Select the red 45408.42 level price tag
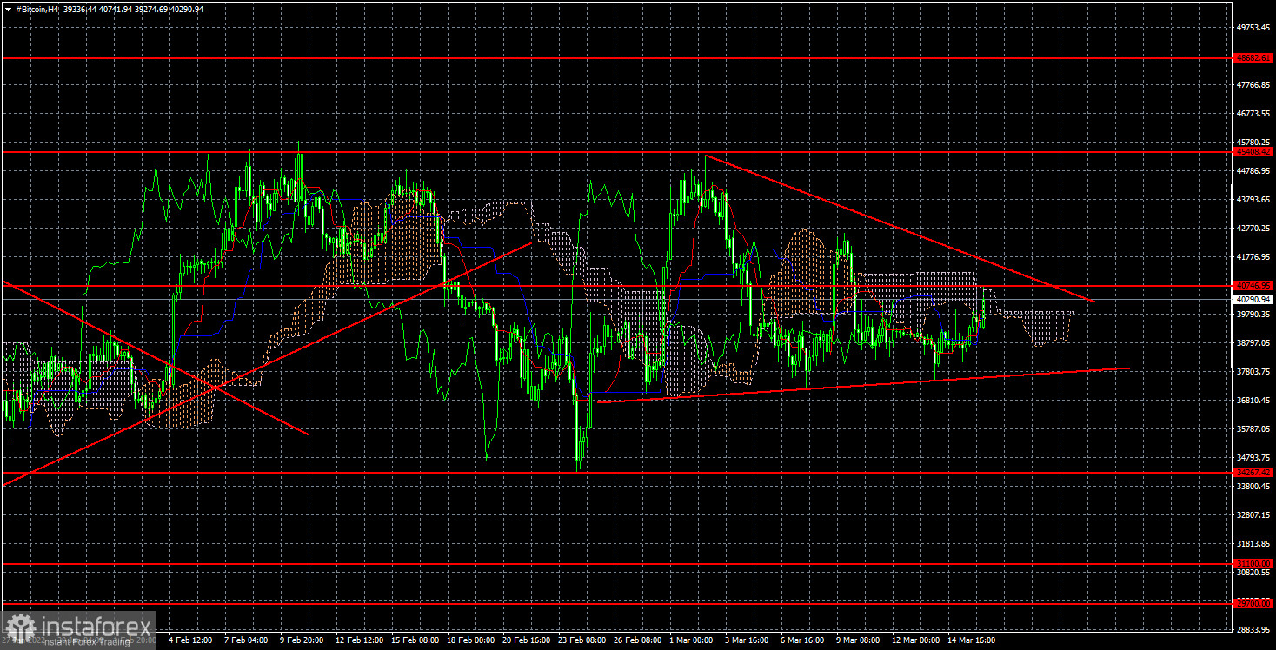The height and width of the screenshot is (650, 1276). 1253,151
